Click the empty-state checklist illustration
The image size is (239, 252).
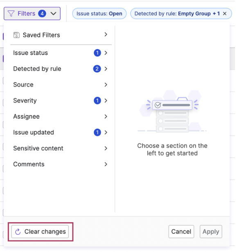click(172, 111)
